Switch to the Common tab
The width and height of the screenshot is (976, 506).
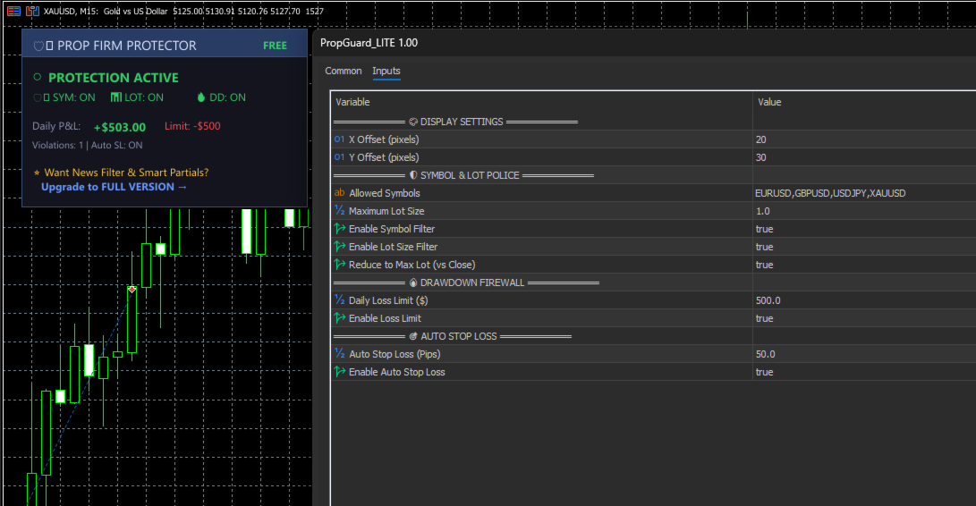344,72
